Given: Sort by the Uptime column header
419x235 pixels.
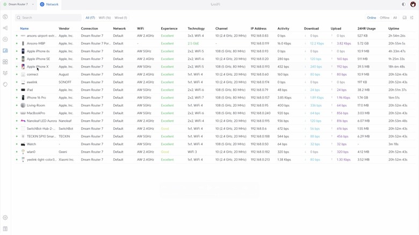Looking at the screenshot, I should 394,28.
